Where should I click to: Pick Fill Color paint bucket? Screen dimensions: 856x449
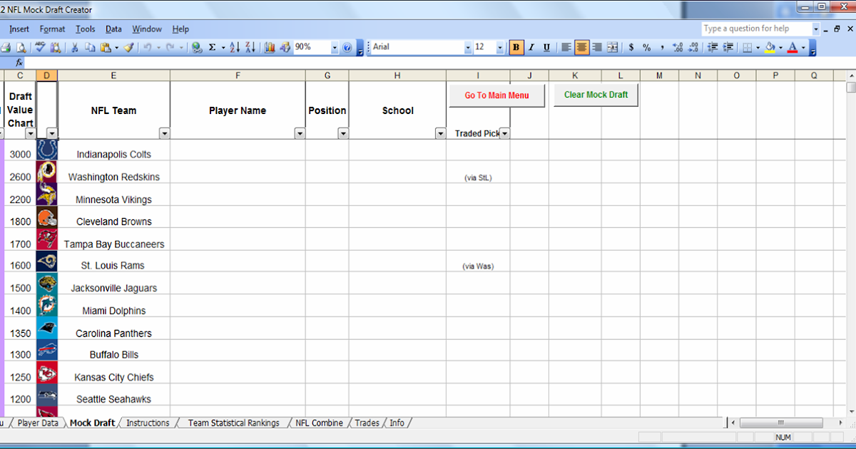click(770, 48)
